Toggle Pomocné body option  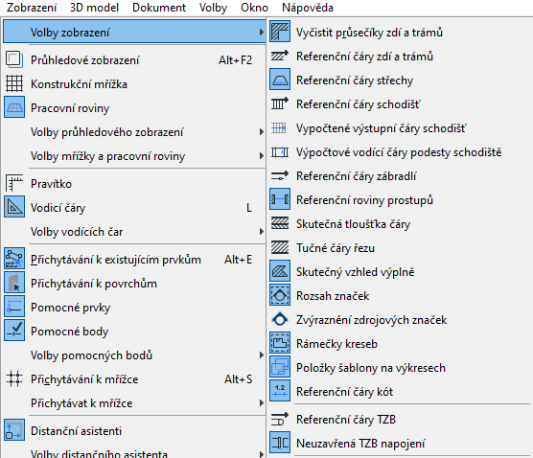[x=134, y=332]
